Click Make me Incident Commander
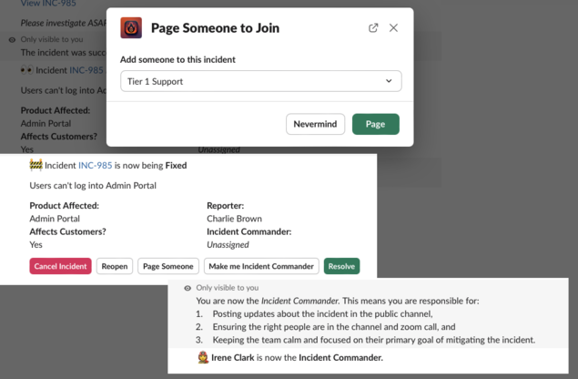The height and width of the screenshot is (379, 578). (x=261, y=266)
